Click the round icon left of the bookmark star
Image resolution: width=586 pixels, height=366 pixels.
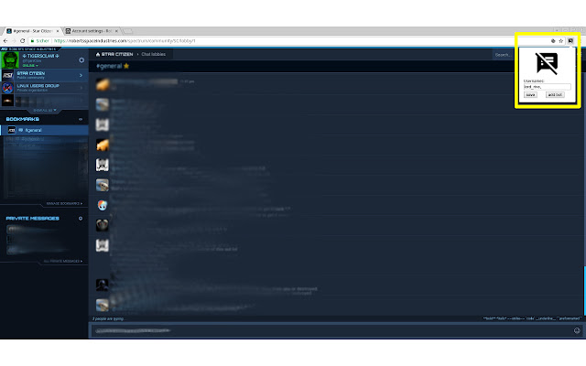(x=553, y=40)
